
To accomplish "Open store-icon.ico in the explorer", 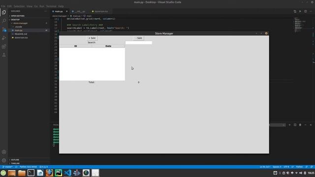I will coord(21,37).
